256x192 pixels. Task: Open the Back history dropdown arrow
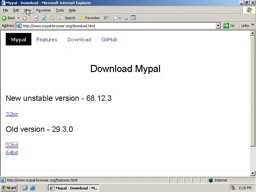click(x=19, y=18)
